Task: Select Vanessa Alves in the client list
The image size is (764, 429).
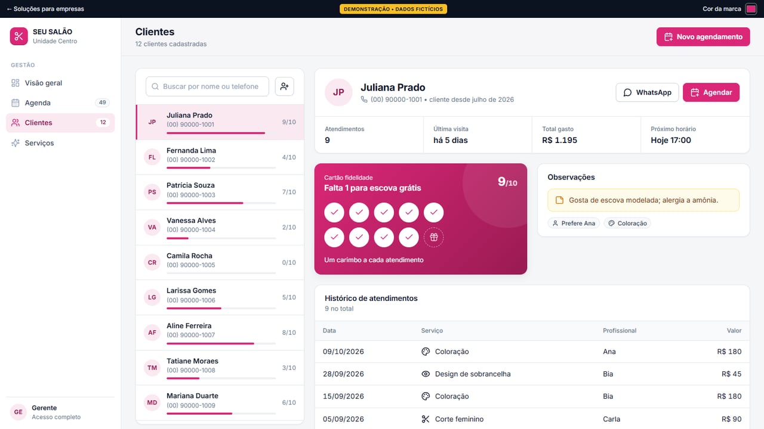Action: pos(220,228)
